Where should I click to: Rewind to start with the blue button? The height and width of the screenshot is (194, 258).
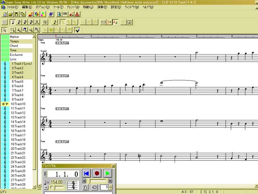pyautogui.click(x=86, y=173)
